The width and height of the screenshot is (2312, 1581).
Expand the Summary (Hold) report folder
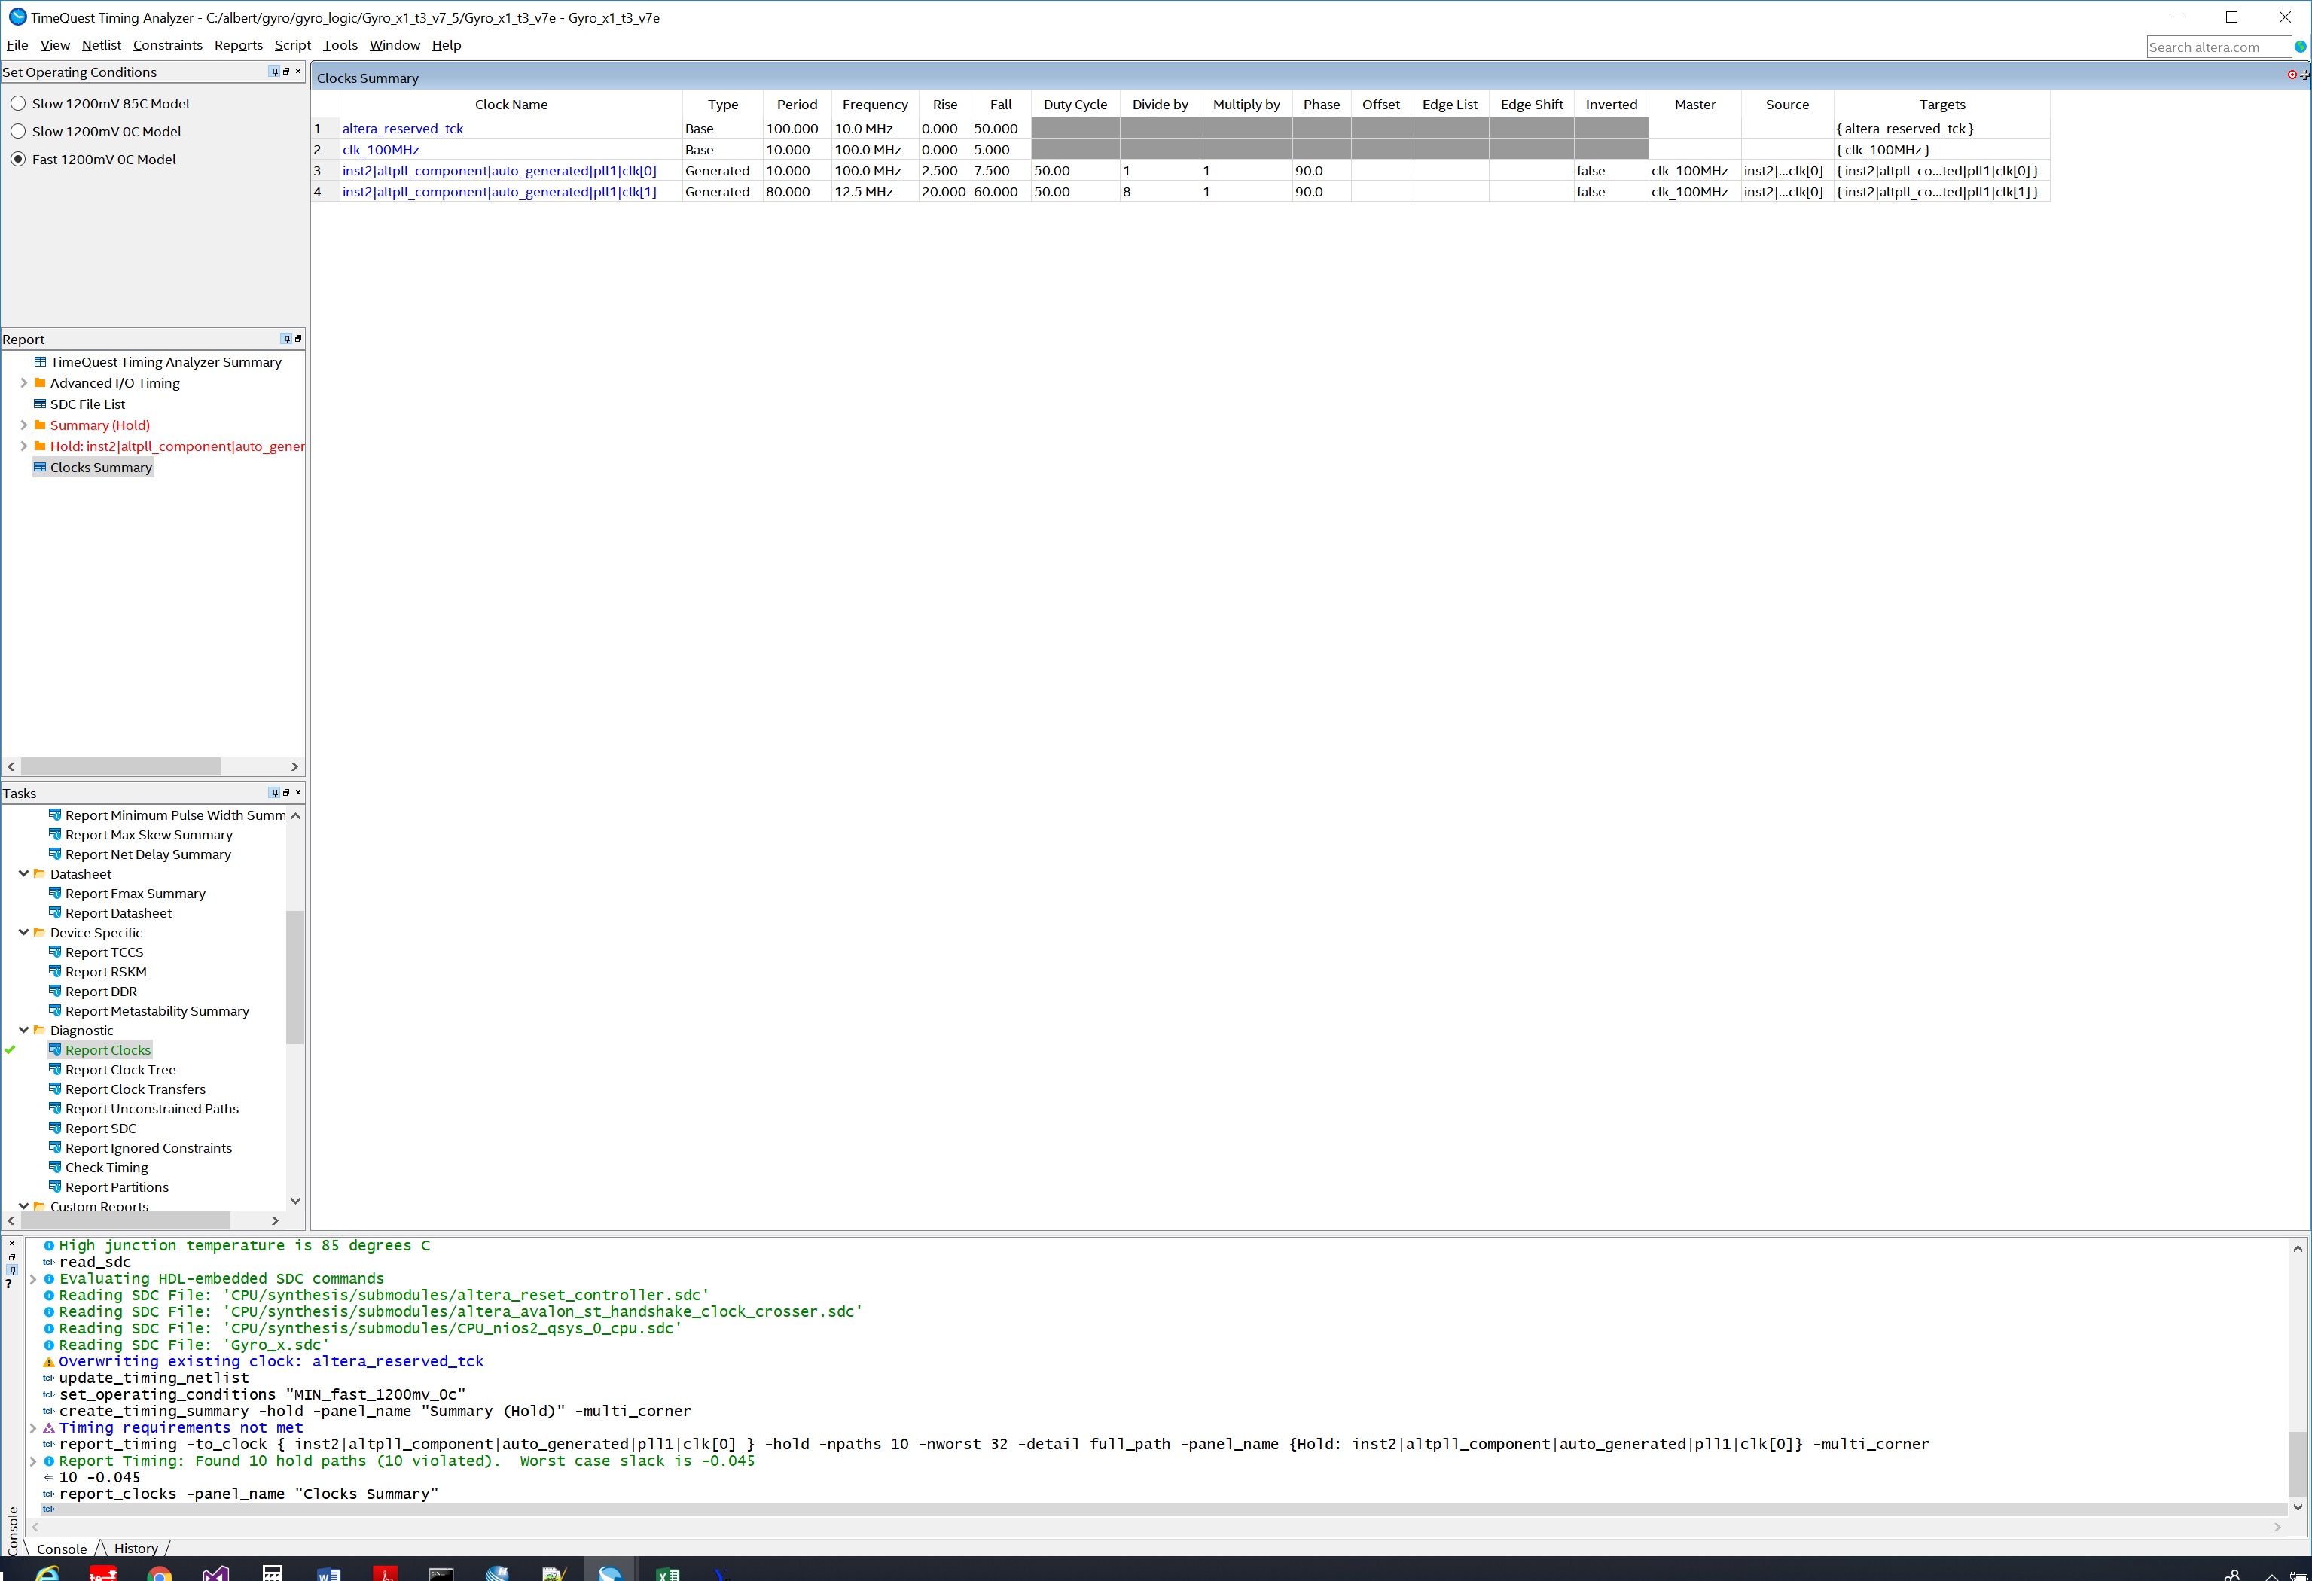coord(24,425)
